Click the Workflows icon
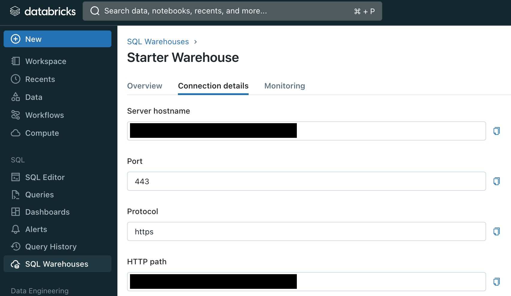Image resolution: width=511 pixels, height=296 pixels. pyautogui.click(x=16, y=115)
